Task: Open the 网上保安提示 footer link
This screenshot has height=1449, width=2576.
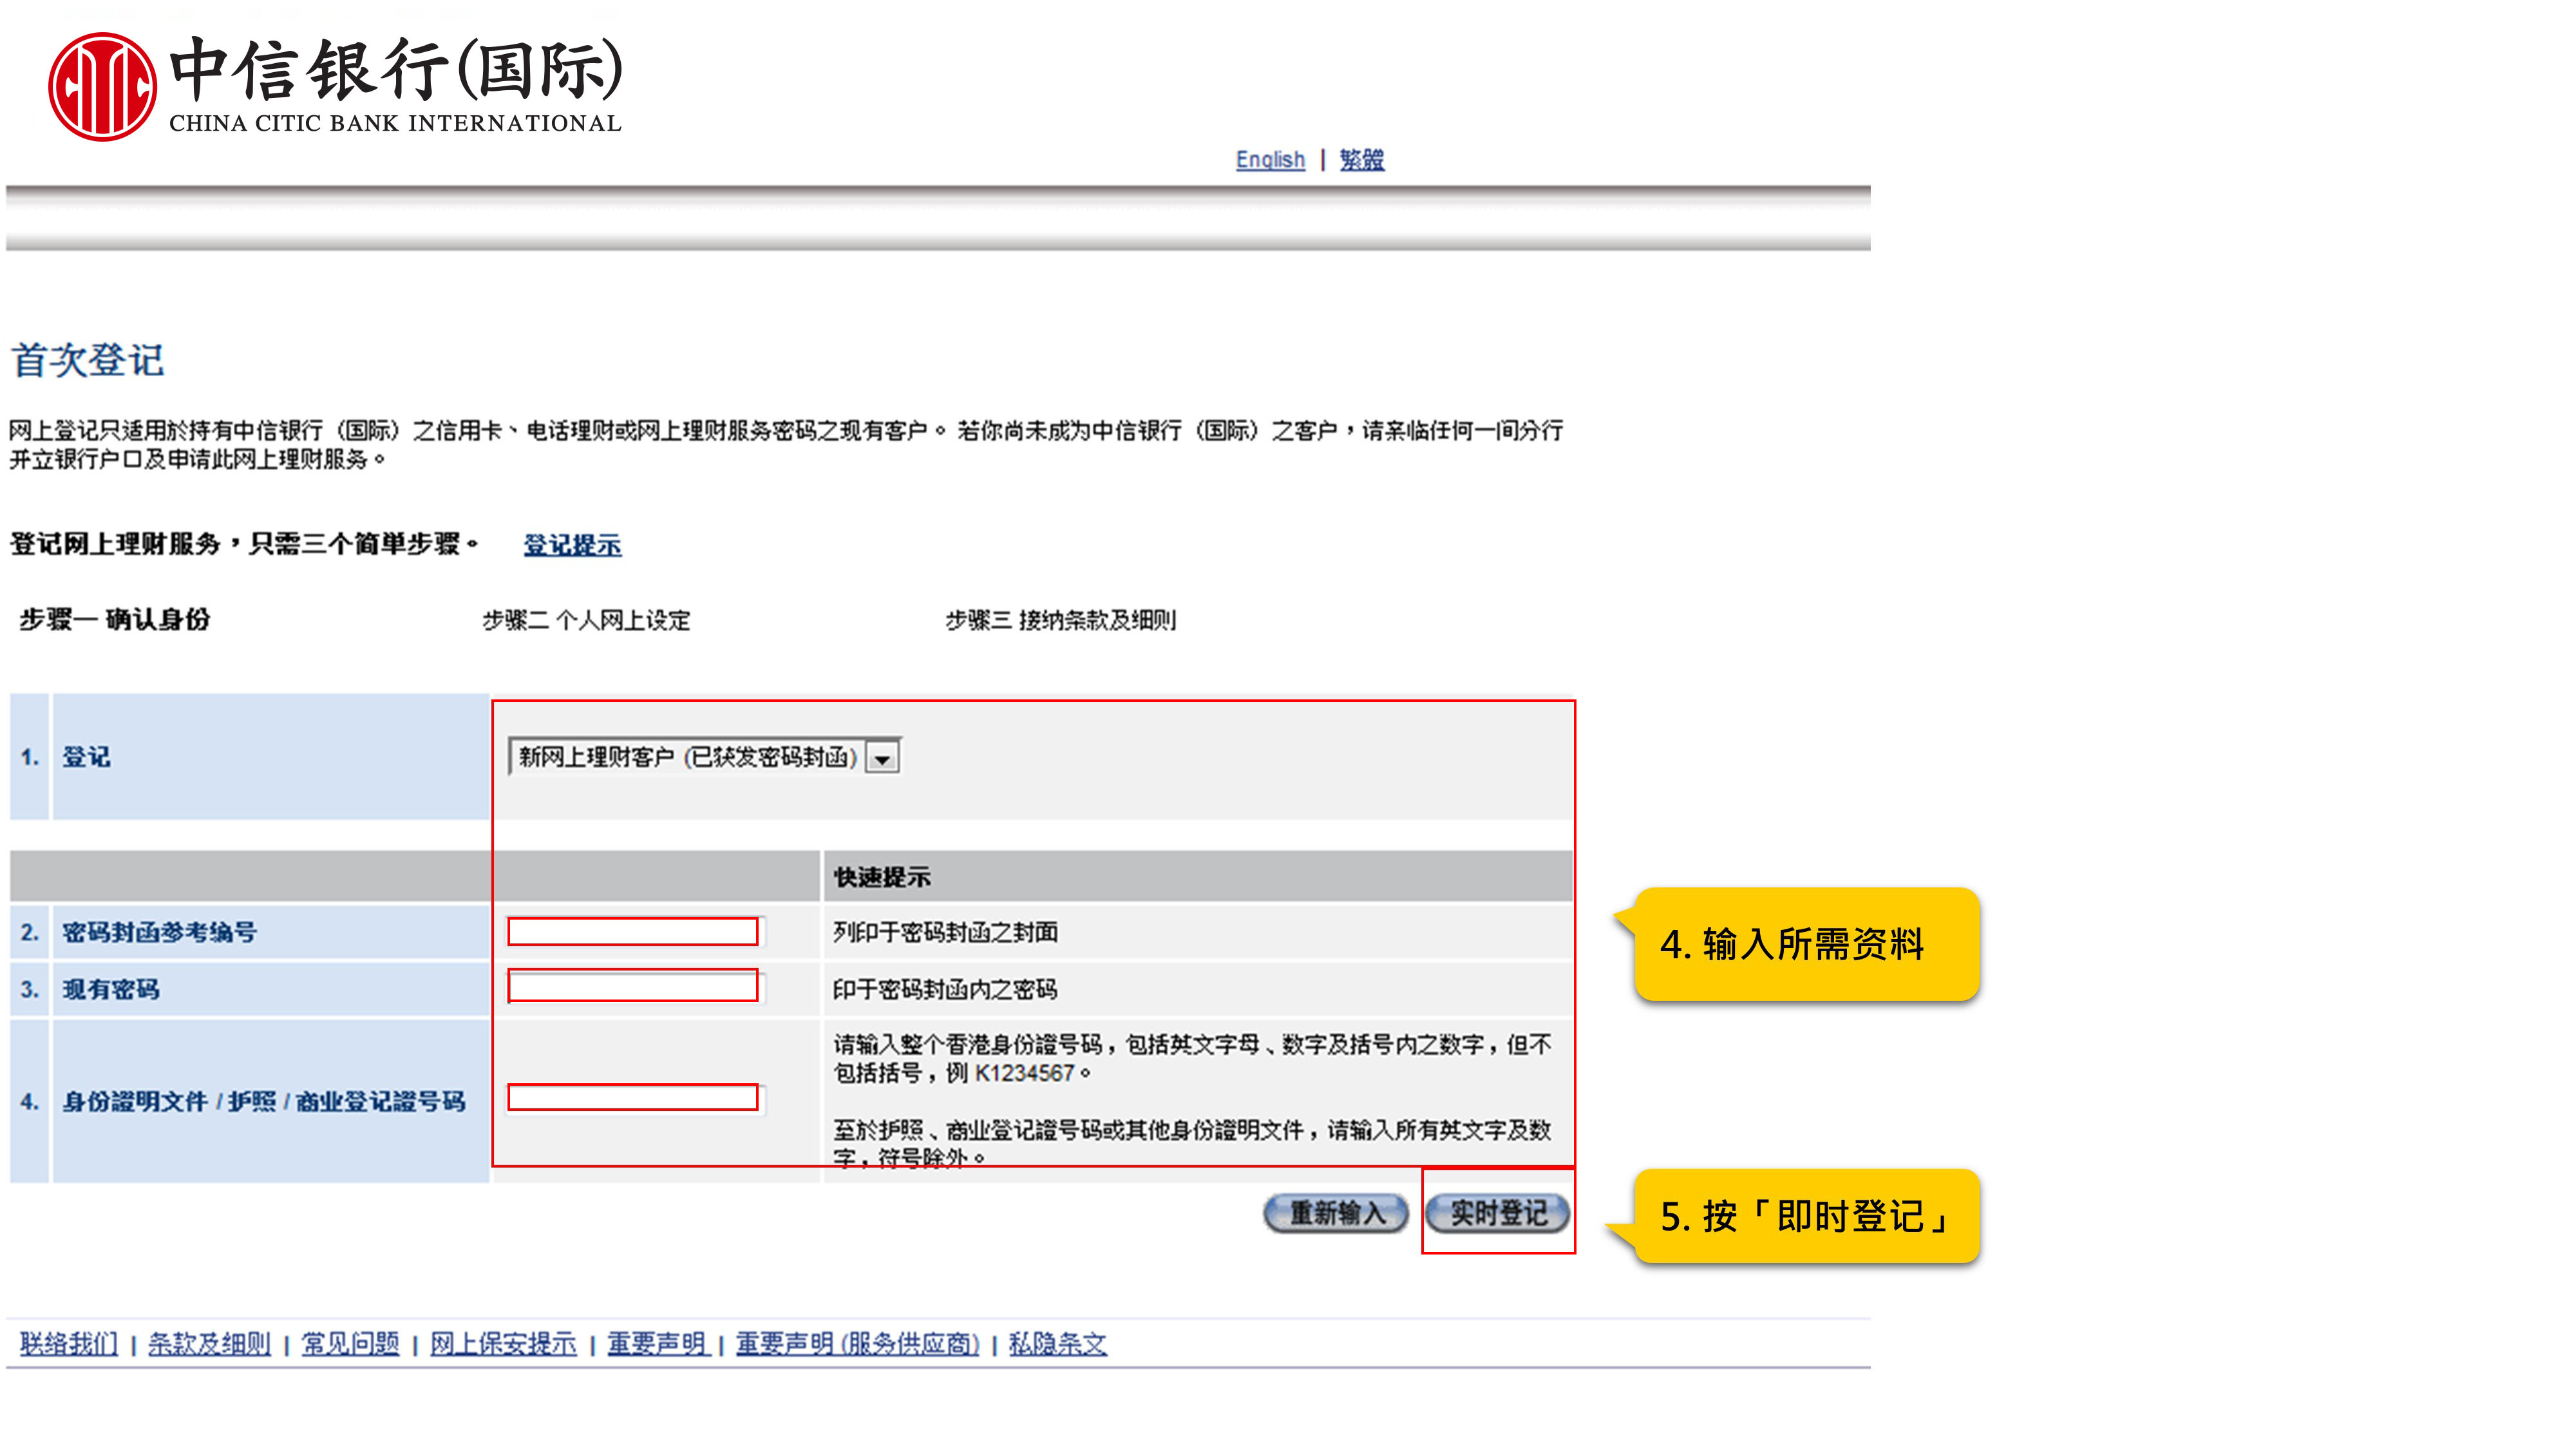Action: click(x=503, y=1344)
